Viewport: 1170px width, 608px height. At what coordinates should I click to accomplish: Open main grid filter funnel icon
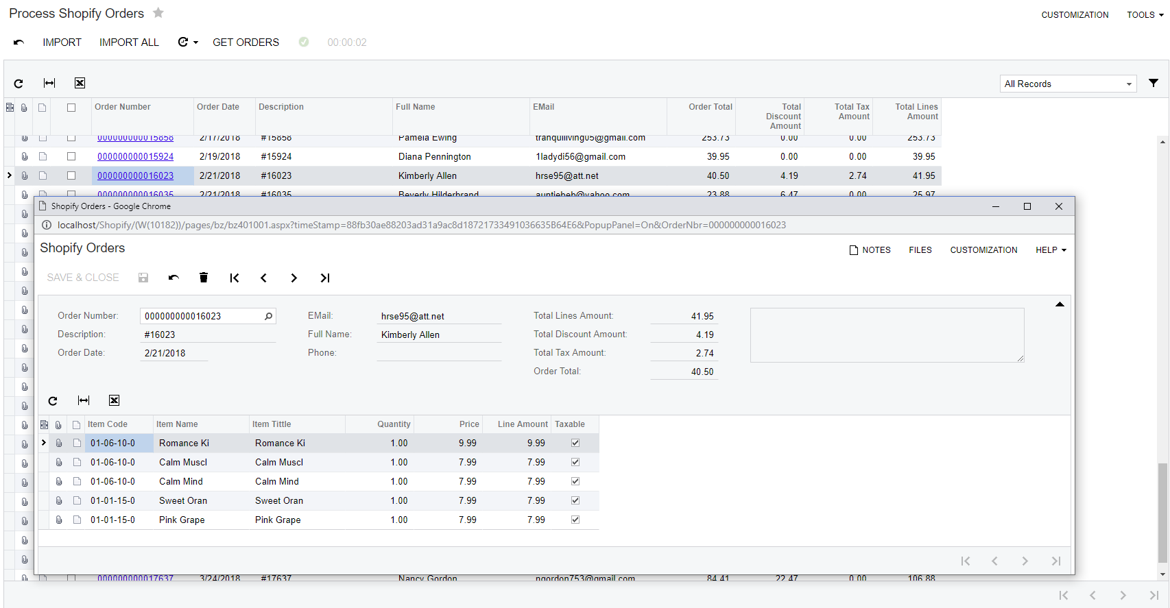point(1154,83)
